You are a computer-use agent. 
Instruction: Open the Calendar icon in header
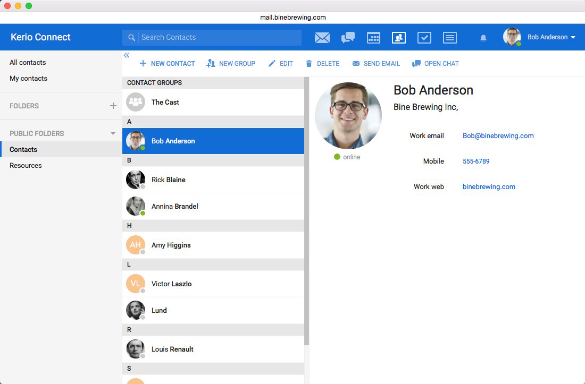[x=373, y=38]
